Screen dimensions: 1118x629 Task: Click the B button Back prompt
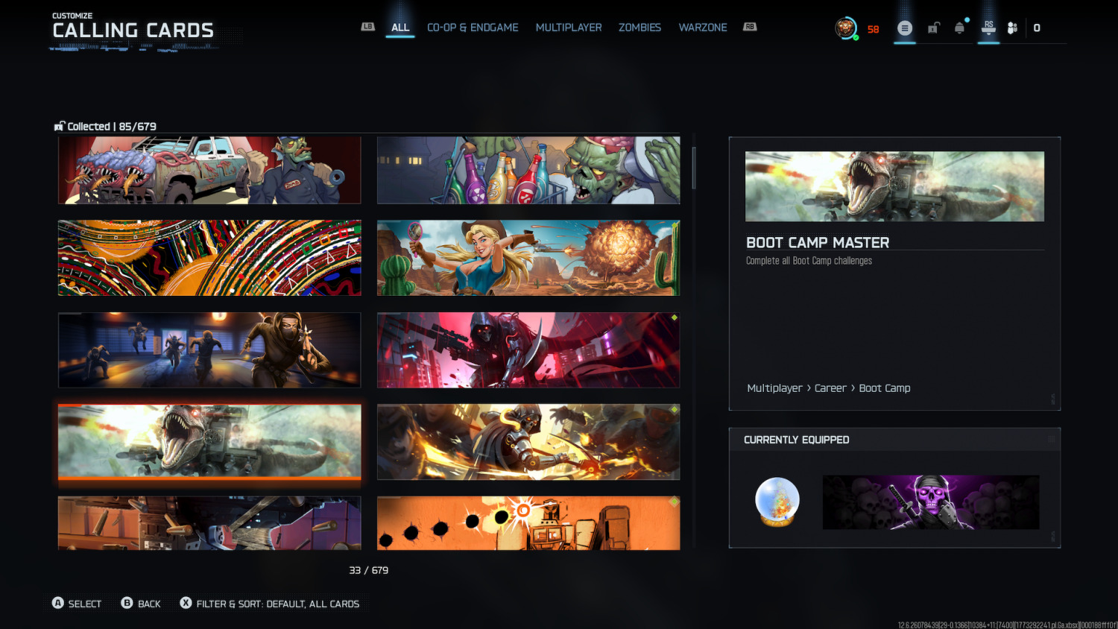click(x=127, y=603)
